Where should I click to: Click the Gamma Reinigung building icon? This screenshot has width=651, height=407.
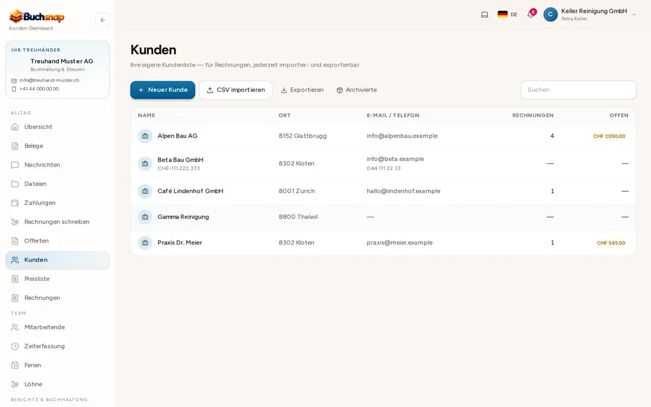pos(145,217)
